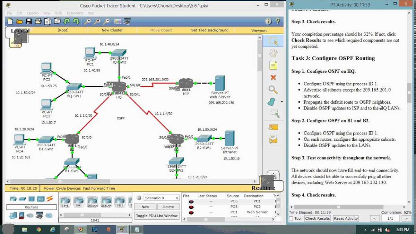This screenshot has width=416, height=234.
Task: Click the Paste toolbar icon
Action: [x=57, y=21]
